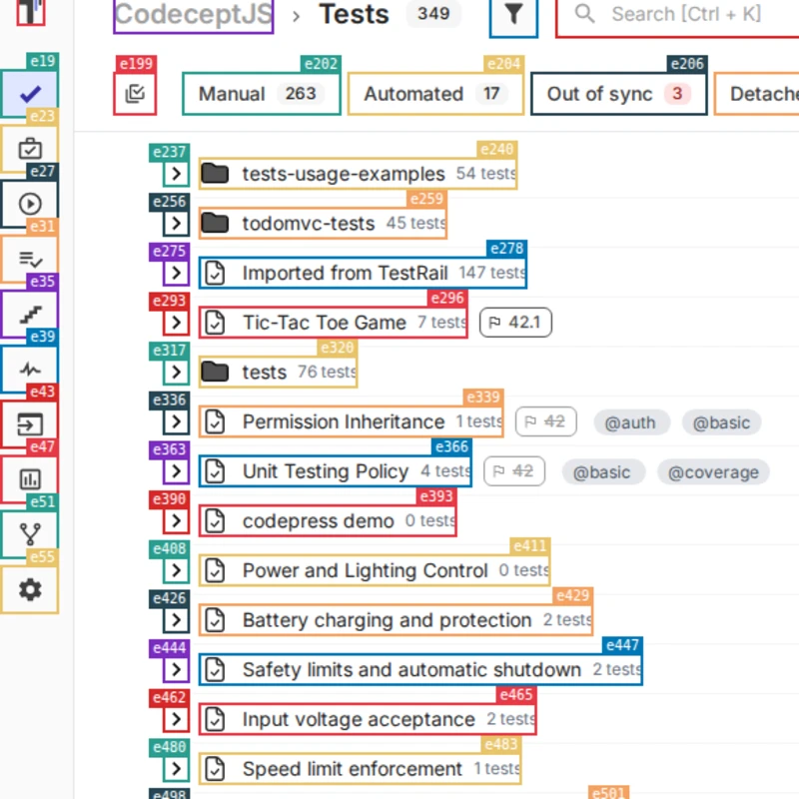This screenshot has width=799, height=799.
Task: Expand the 'tests' folder chevron
Action: click(177, 372)
